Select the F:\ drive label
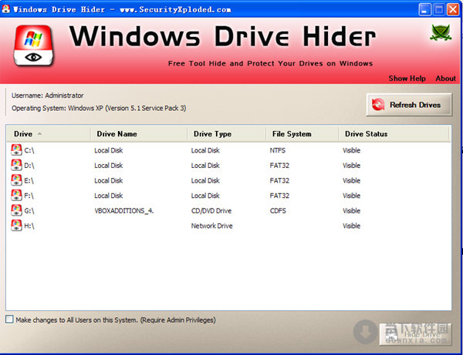Image resolution: width=463 pixels, height=355 pixels. [x=29, y=196]
